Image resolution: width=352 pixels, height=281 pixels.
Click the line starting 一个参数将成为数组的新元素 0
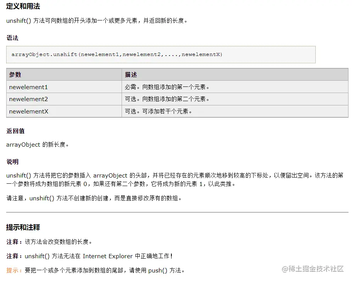point(121,184)
